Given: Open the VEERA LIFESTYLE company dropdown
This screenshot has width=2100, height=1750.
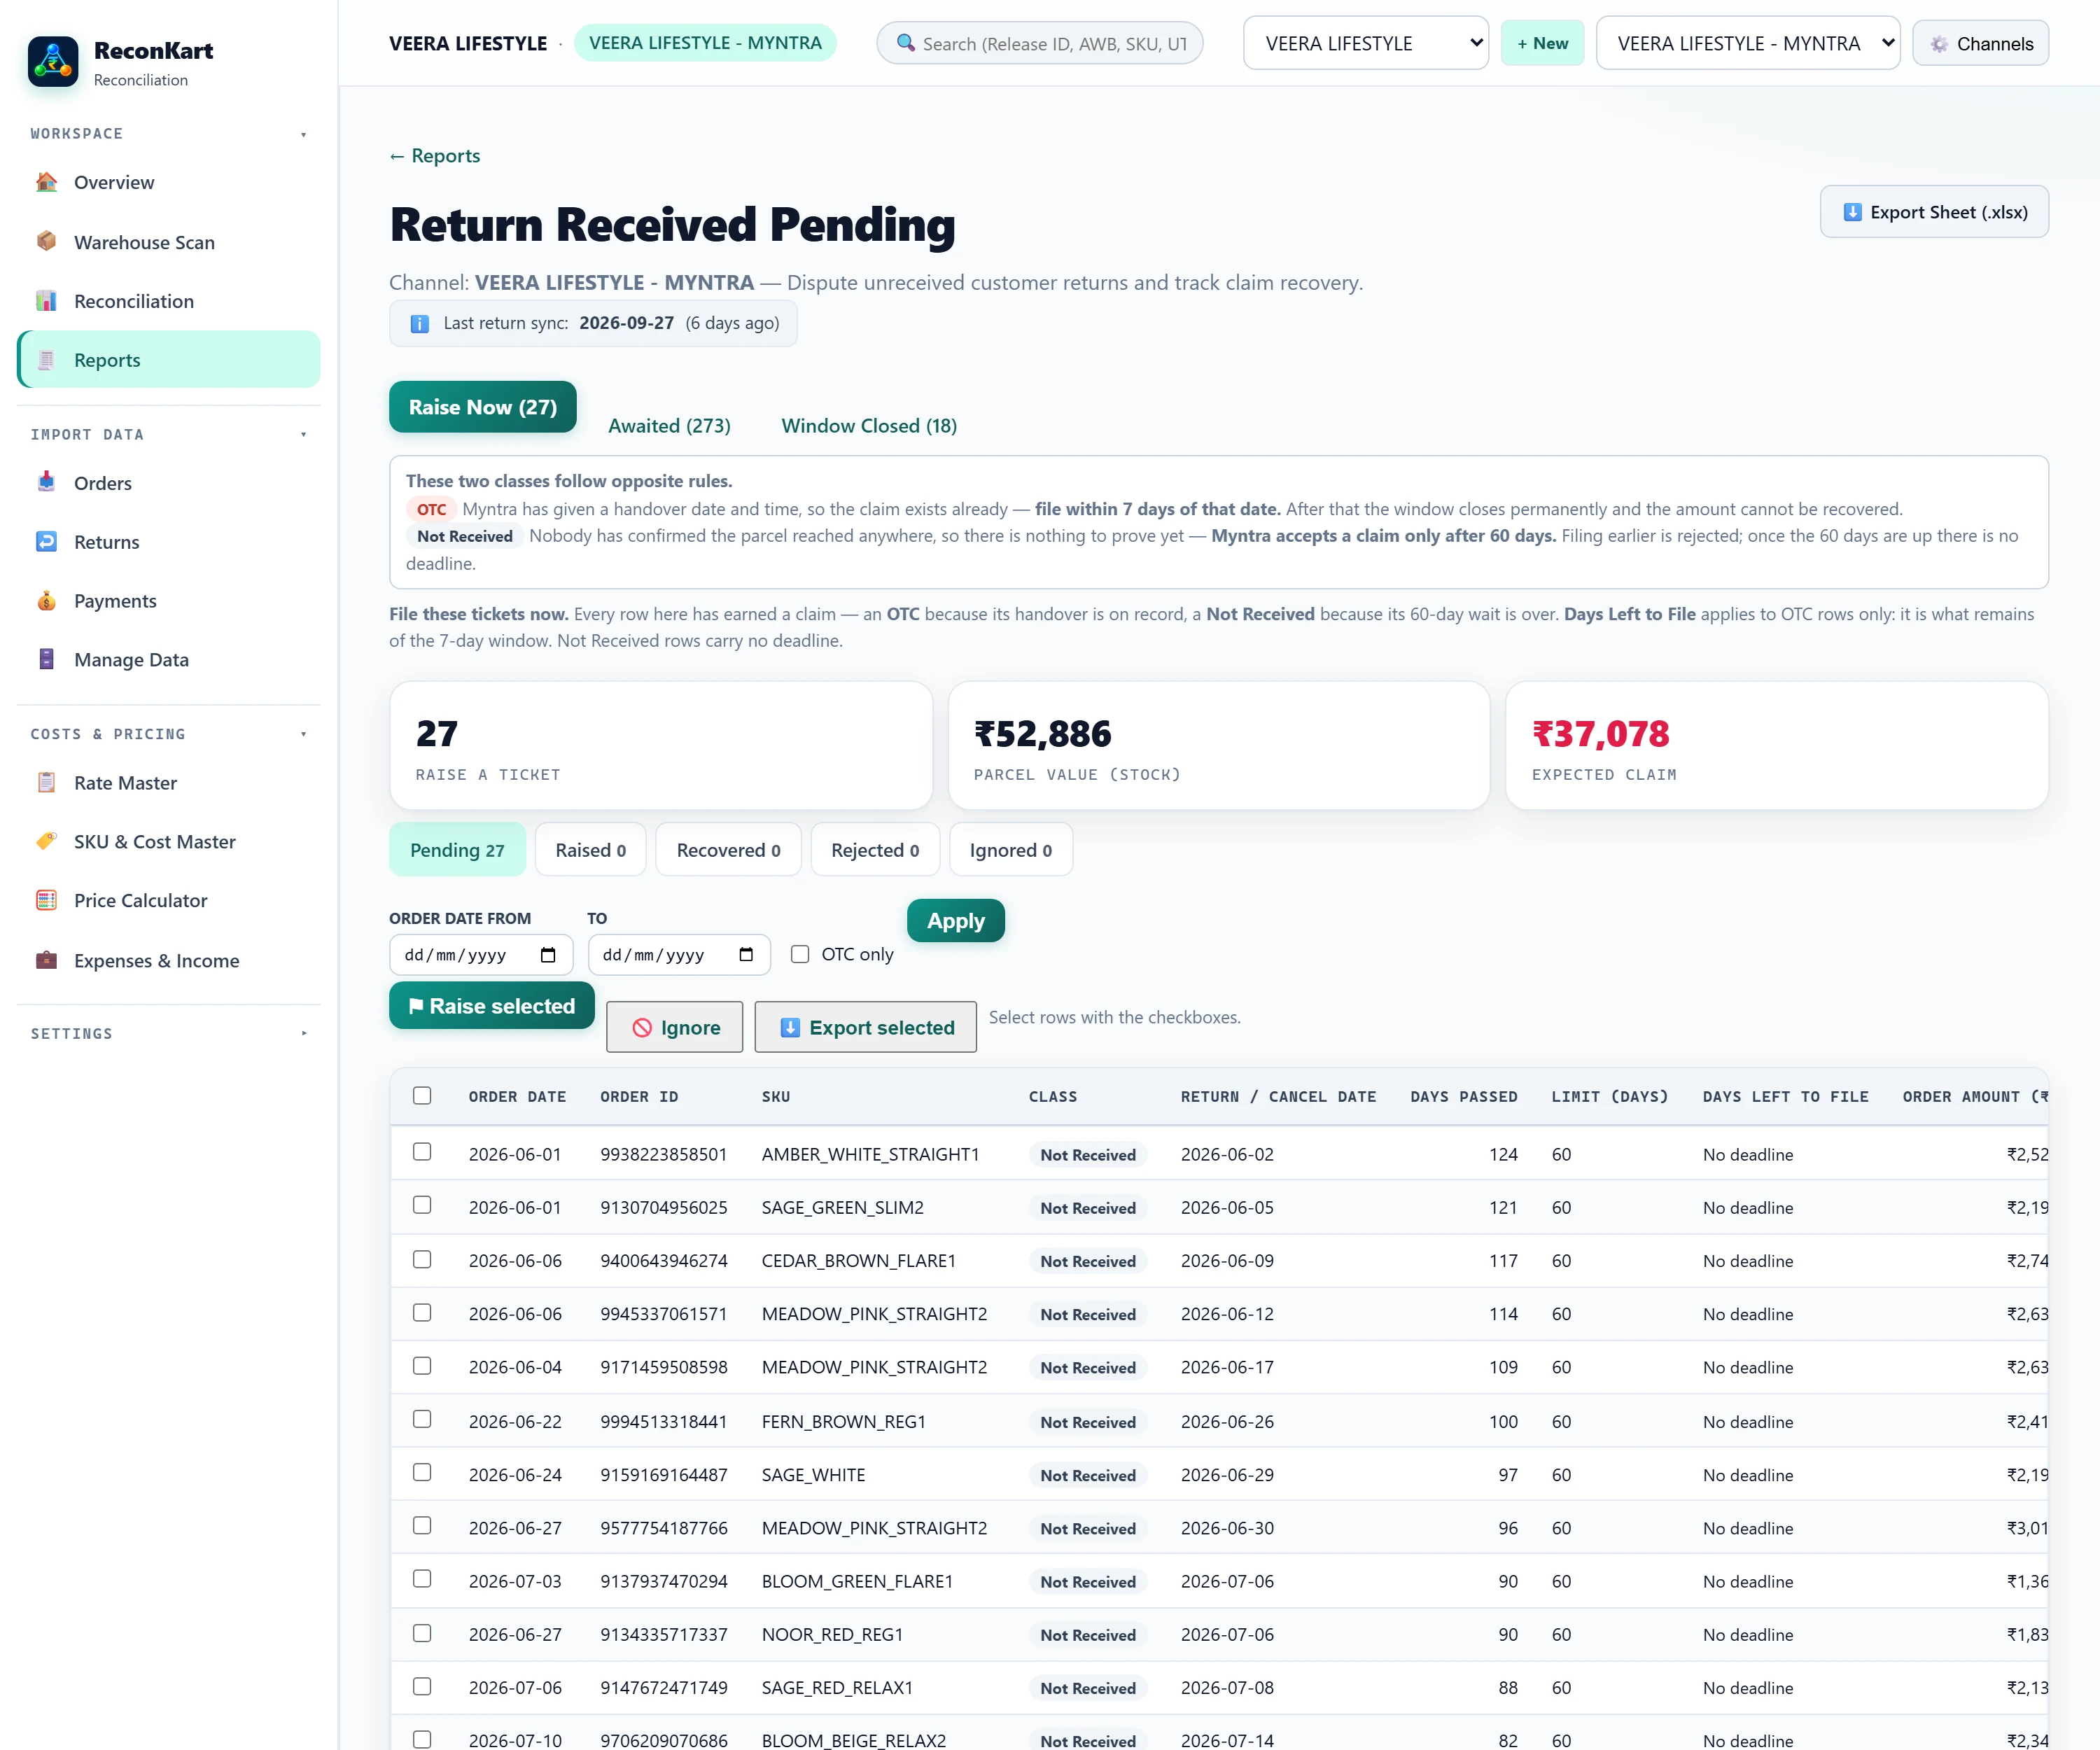Looking at the screenshot, I should click(1366, 43).
